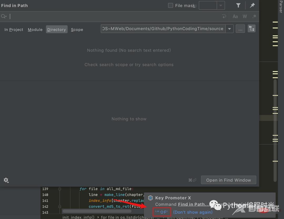The width and height of the screenshot is (284, 219).
Task: Toggle whole words matching with W
Action: (245, 16)
